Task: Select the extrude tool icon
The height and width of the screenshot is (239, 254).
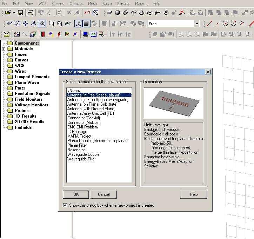Action: [x=158, y=13]
